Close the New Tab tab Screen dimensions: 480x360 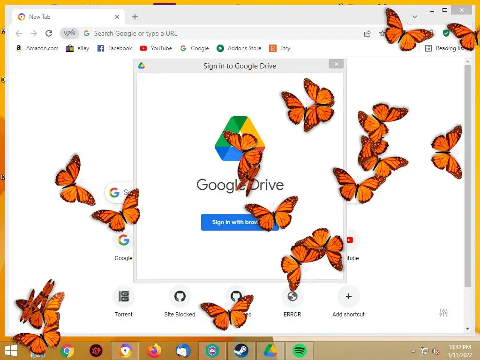[117, 17]
